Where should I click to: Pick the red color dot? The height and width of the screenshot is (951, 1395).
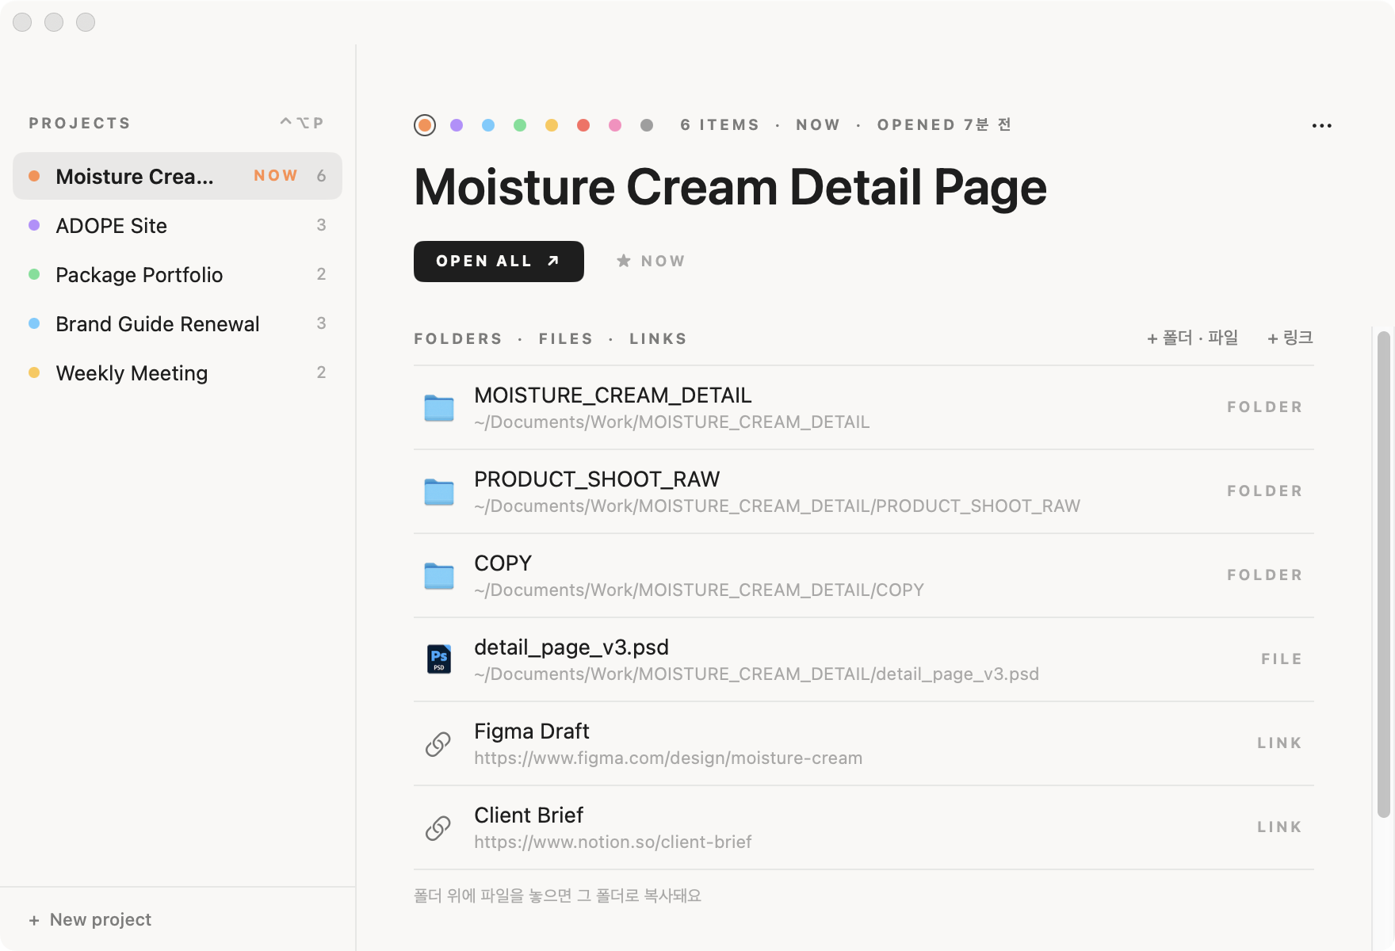[583, 125]
